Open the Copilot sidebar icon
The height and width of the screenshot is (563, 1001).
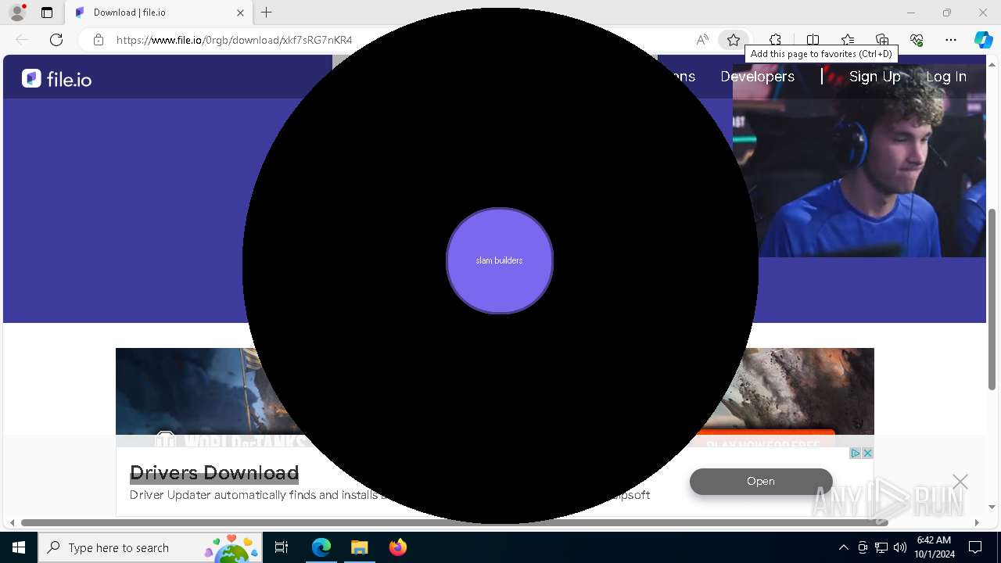983,40
